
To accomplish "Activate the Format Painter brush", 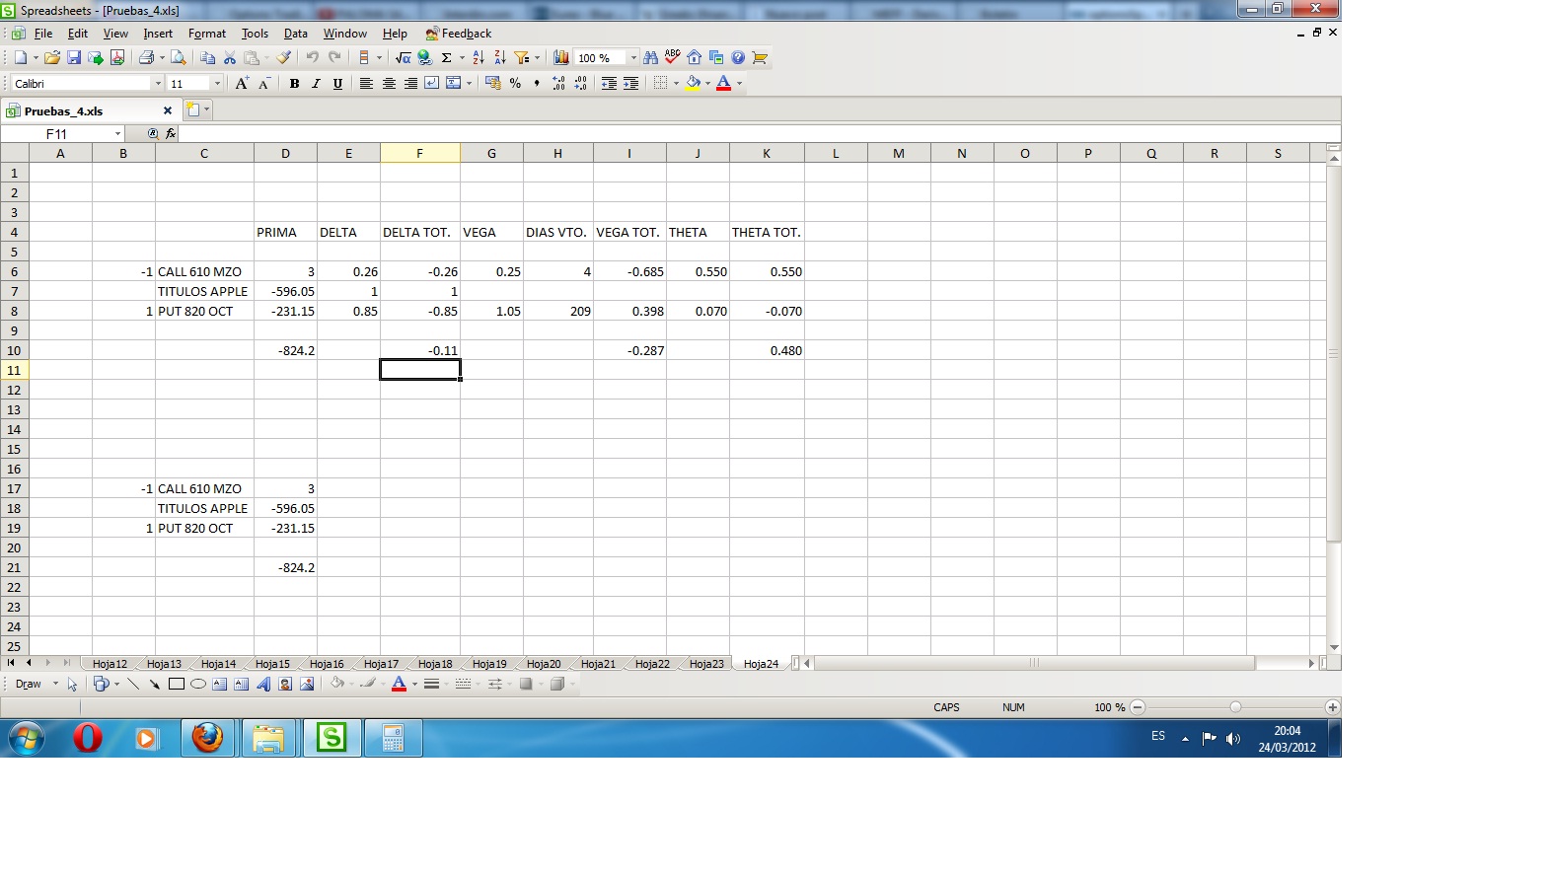I will [284, 58].
